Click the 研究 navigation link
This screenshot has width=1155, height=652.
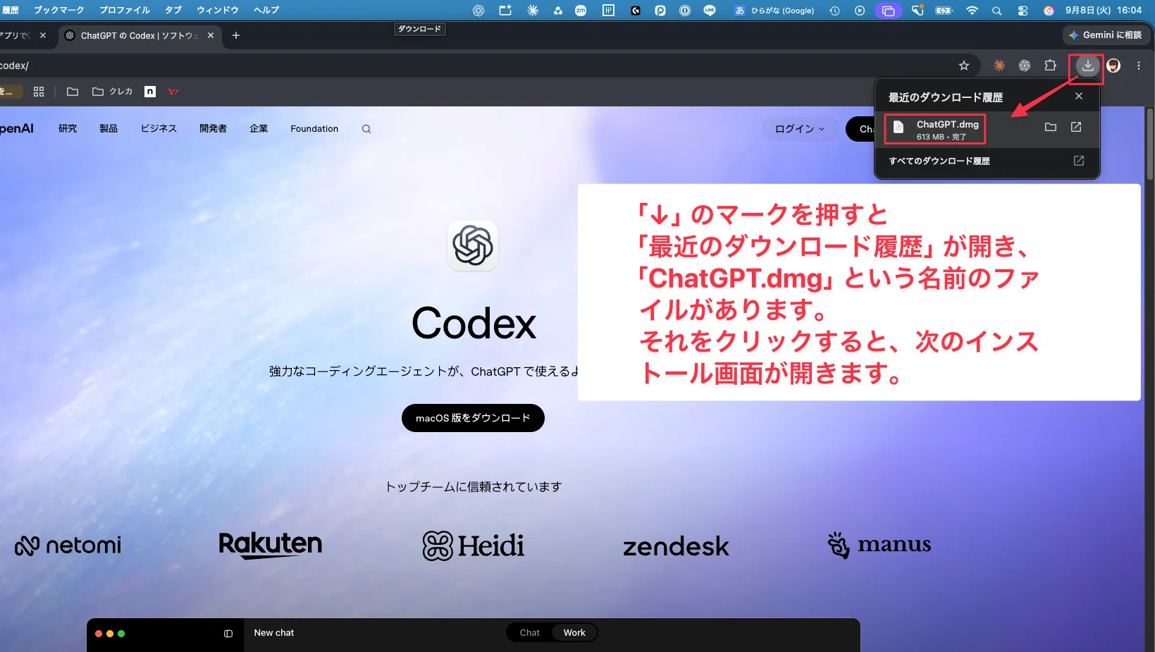point(68,129)
